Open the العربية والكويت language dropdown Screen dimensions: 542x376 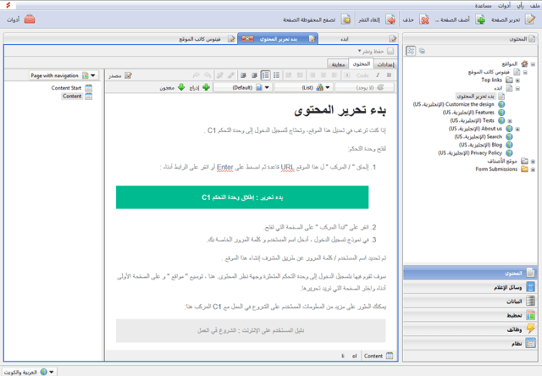point(29,372)
